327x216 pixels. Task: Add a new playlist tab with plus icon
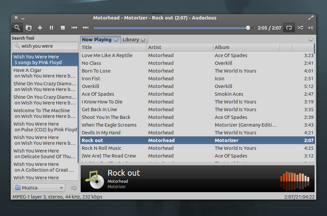tap(311, 39)
